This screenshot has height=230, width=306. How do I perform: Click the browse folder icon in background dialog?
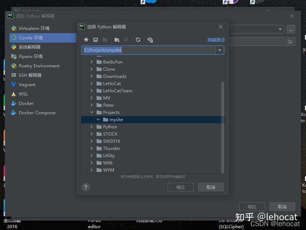pyautogui.click(x=290, y=41)
